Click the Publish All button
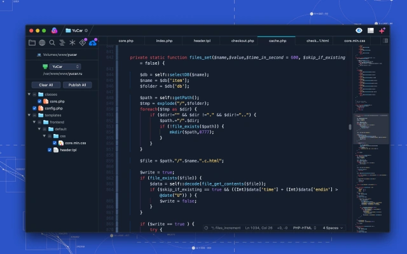 (x=77, y=85)
